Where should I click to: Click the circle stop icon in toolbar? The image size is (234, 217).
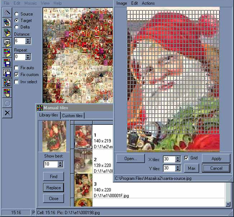click(x=7, y=103)
